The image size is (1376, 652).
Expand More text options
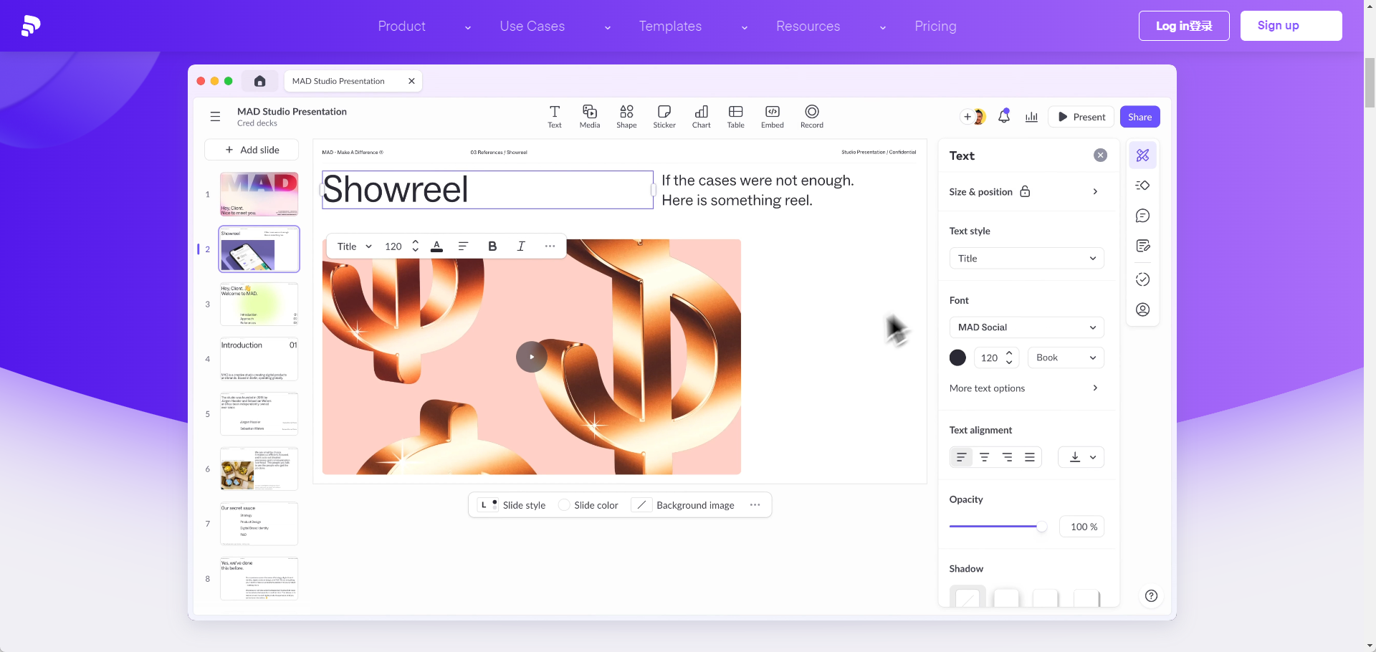click(x=1026, y=388)
